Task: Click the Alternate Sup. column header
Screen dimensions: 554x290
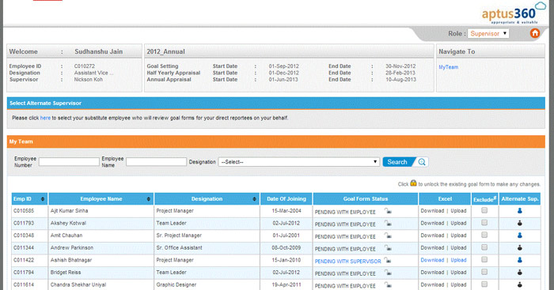Action: [x=519, y=199]
